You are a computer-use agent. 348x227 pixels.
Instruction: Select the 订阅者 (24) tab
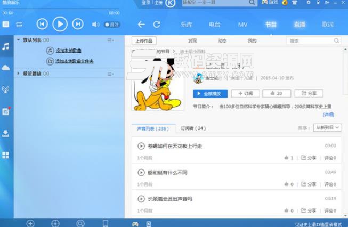click(x=193, y=128)
